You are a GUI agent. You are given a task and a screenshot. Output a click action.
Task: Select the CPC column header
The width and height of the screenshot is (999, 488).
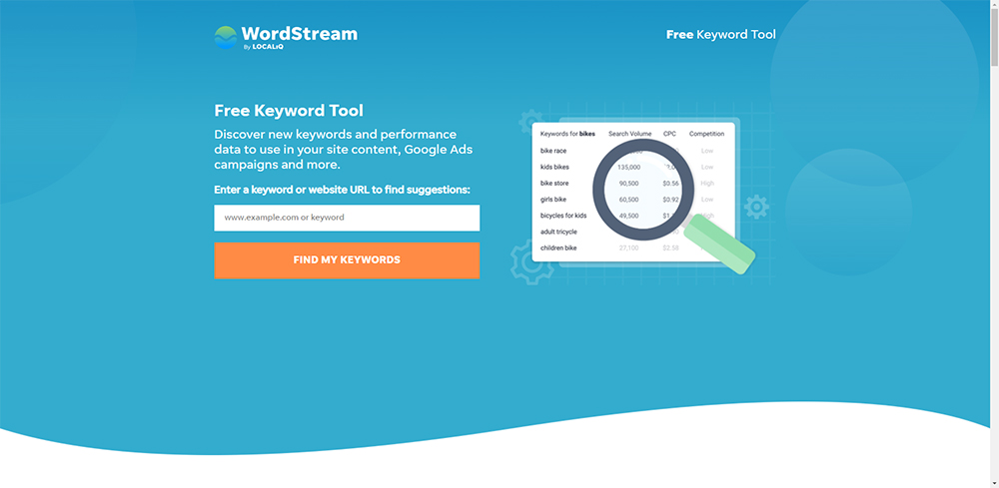pos(669,134)
